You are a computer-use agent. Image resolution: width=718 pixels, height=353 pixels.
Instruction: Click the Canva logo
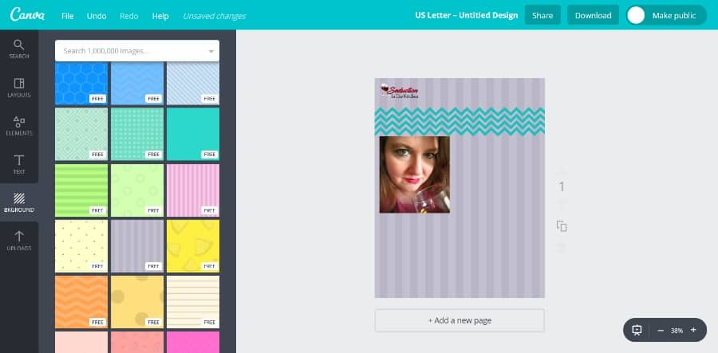point(27,14)
